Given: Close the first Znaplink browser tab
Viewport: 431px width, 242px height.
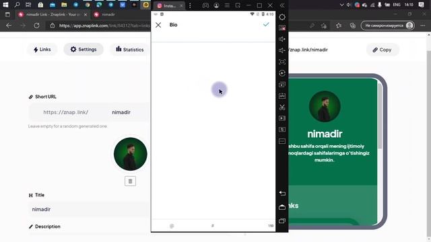Looking at the screenshot, I should [86, 15].
